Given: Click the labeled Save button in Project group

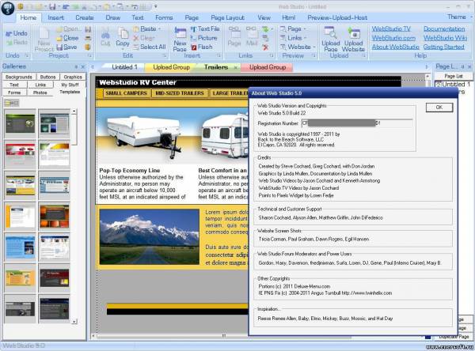Looking at the screenshot, I should pyautogui.click(x=66, y=47).
